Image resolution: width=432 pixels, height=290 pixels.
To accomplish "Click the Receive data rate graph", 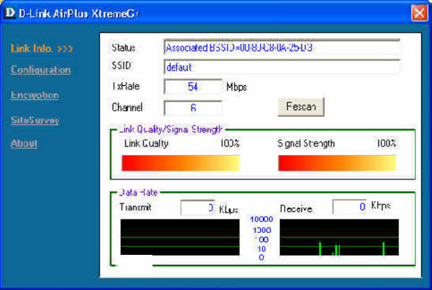I will [339, 237].
